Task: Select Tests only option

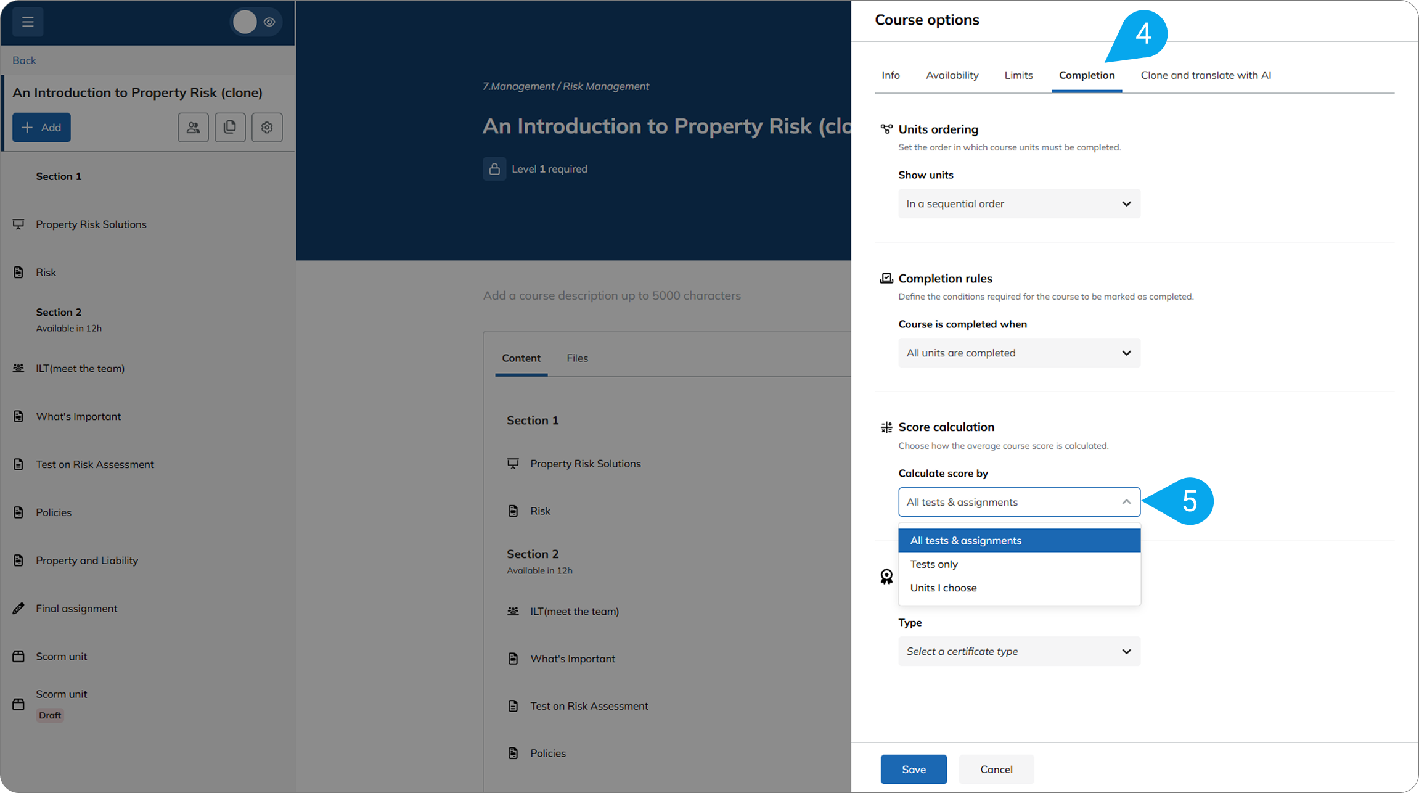Action: [x=934, y=564]
